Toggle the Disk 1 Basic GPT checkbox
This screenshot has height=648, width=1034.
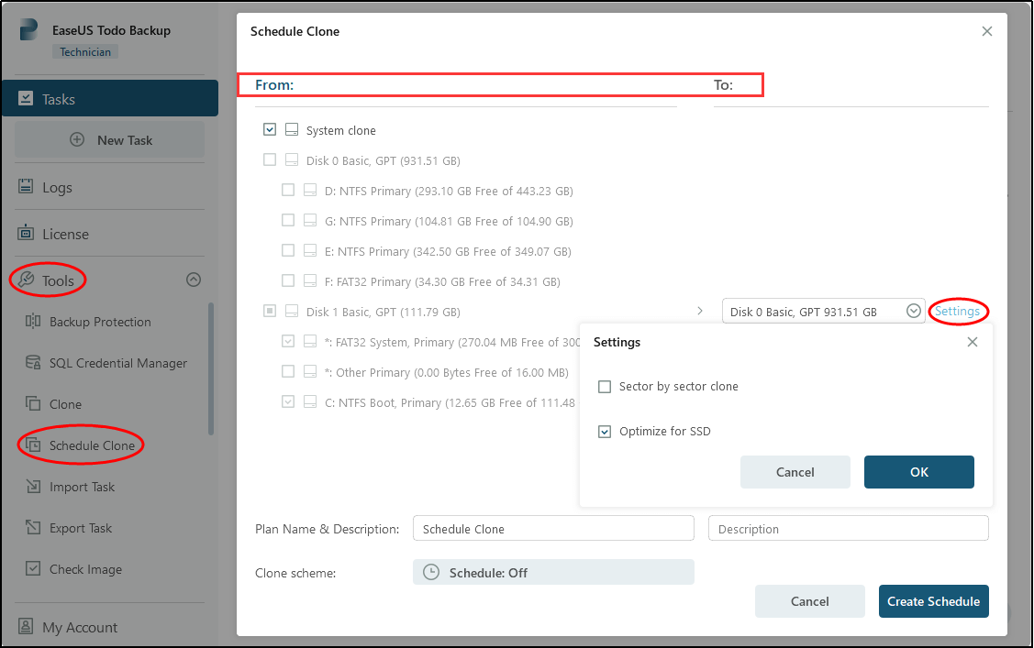[270, 311]
